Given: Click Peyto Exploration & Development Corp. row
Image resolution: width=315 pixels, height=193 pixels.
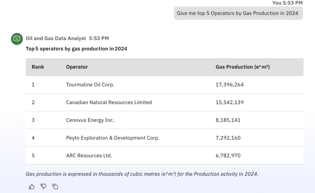Looking at the screenshot, I should pyautogui.click(x=113, y=138).
